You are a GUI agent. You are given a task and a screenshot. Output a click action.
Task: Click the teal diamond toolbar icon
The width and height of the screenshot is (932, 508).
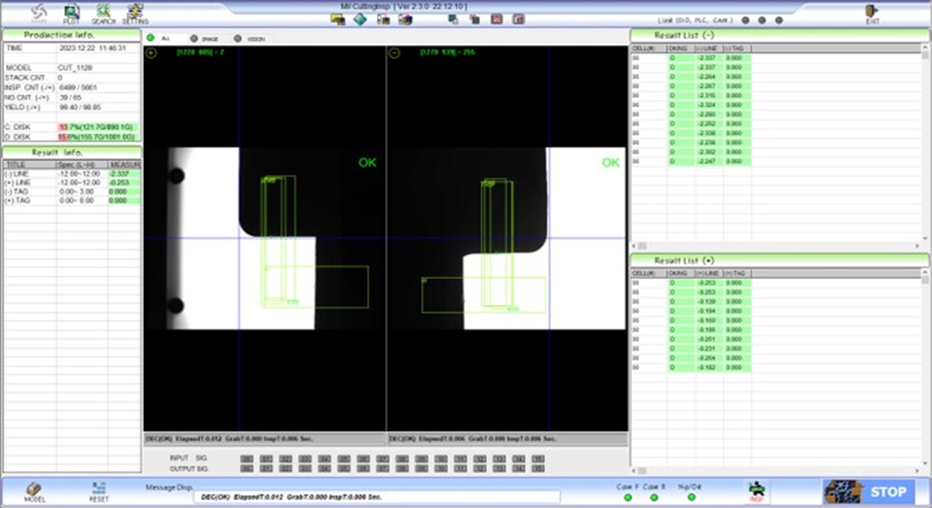[360, 19]
